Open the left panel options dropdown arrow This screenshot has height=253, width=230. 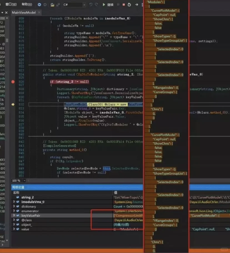click(2, 12)
